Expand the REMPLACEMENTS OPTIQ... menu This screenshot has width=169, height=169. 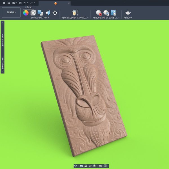click(x=75, y=18)
